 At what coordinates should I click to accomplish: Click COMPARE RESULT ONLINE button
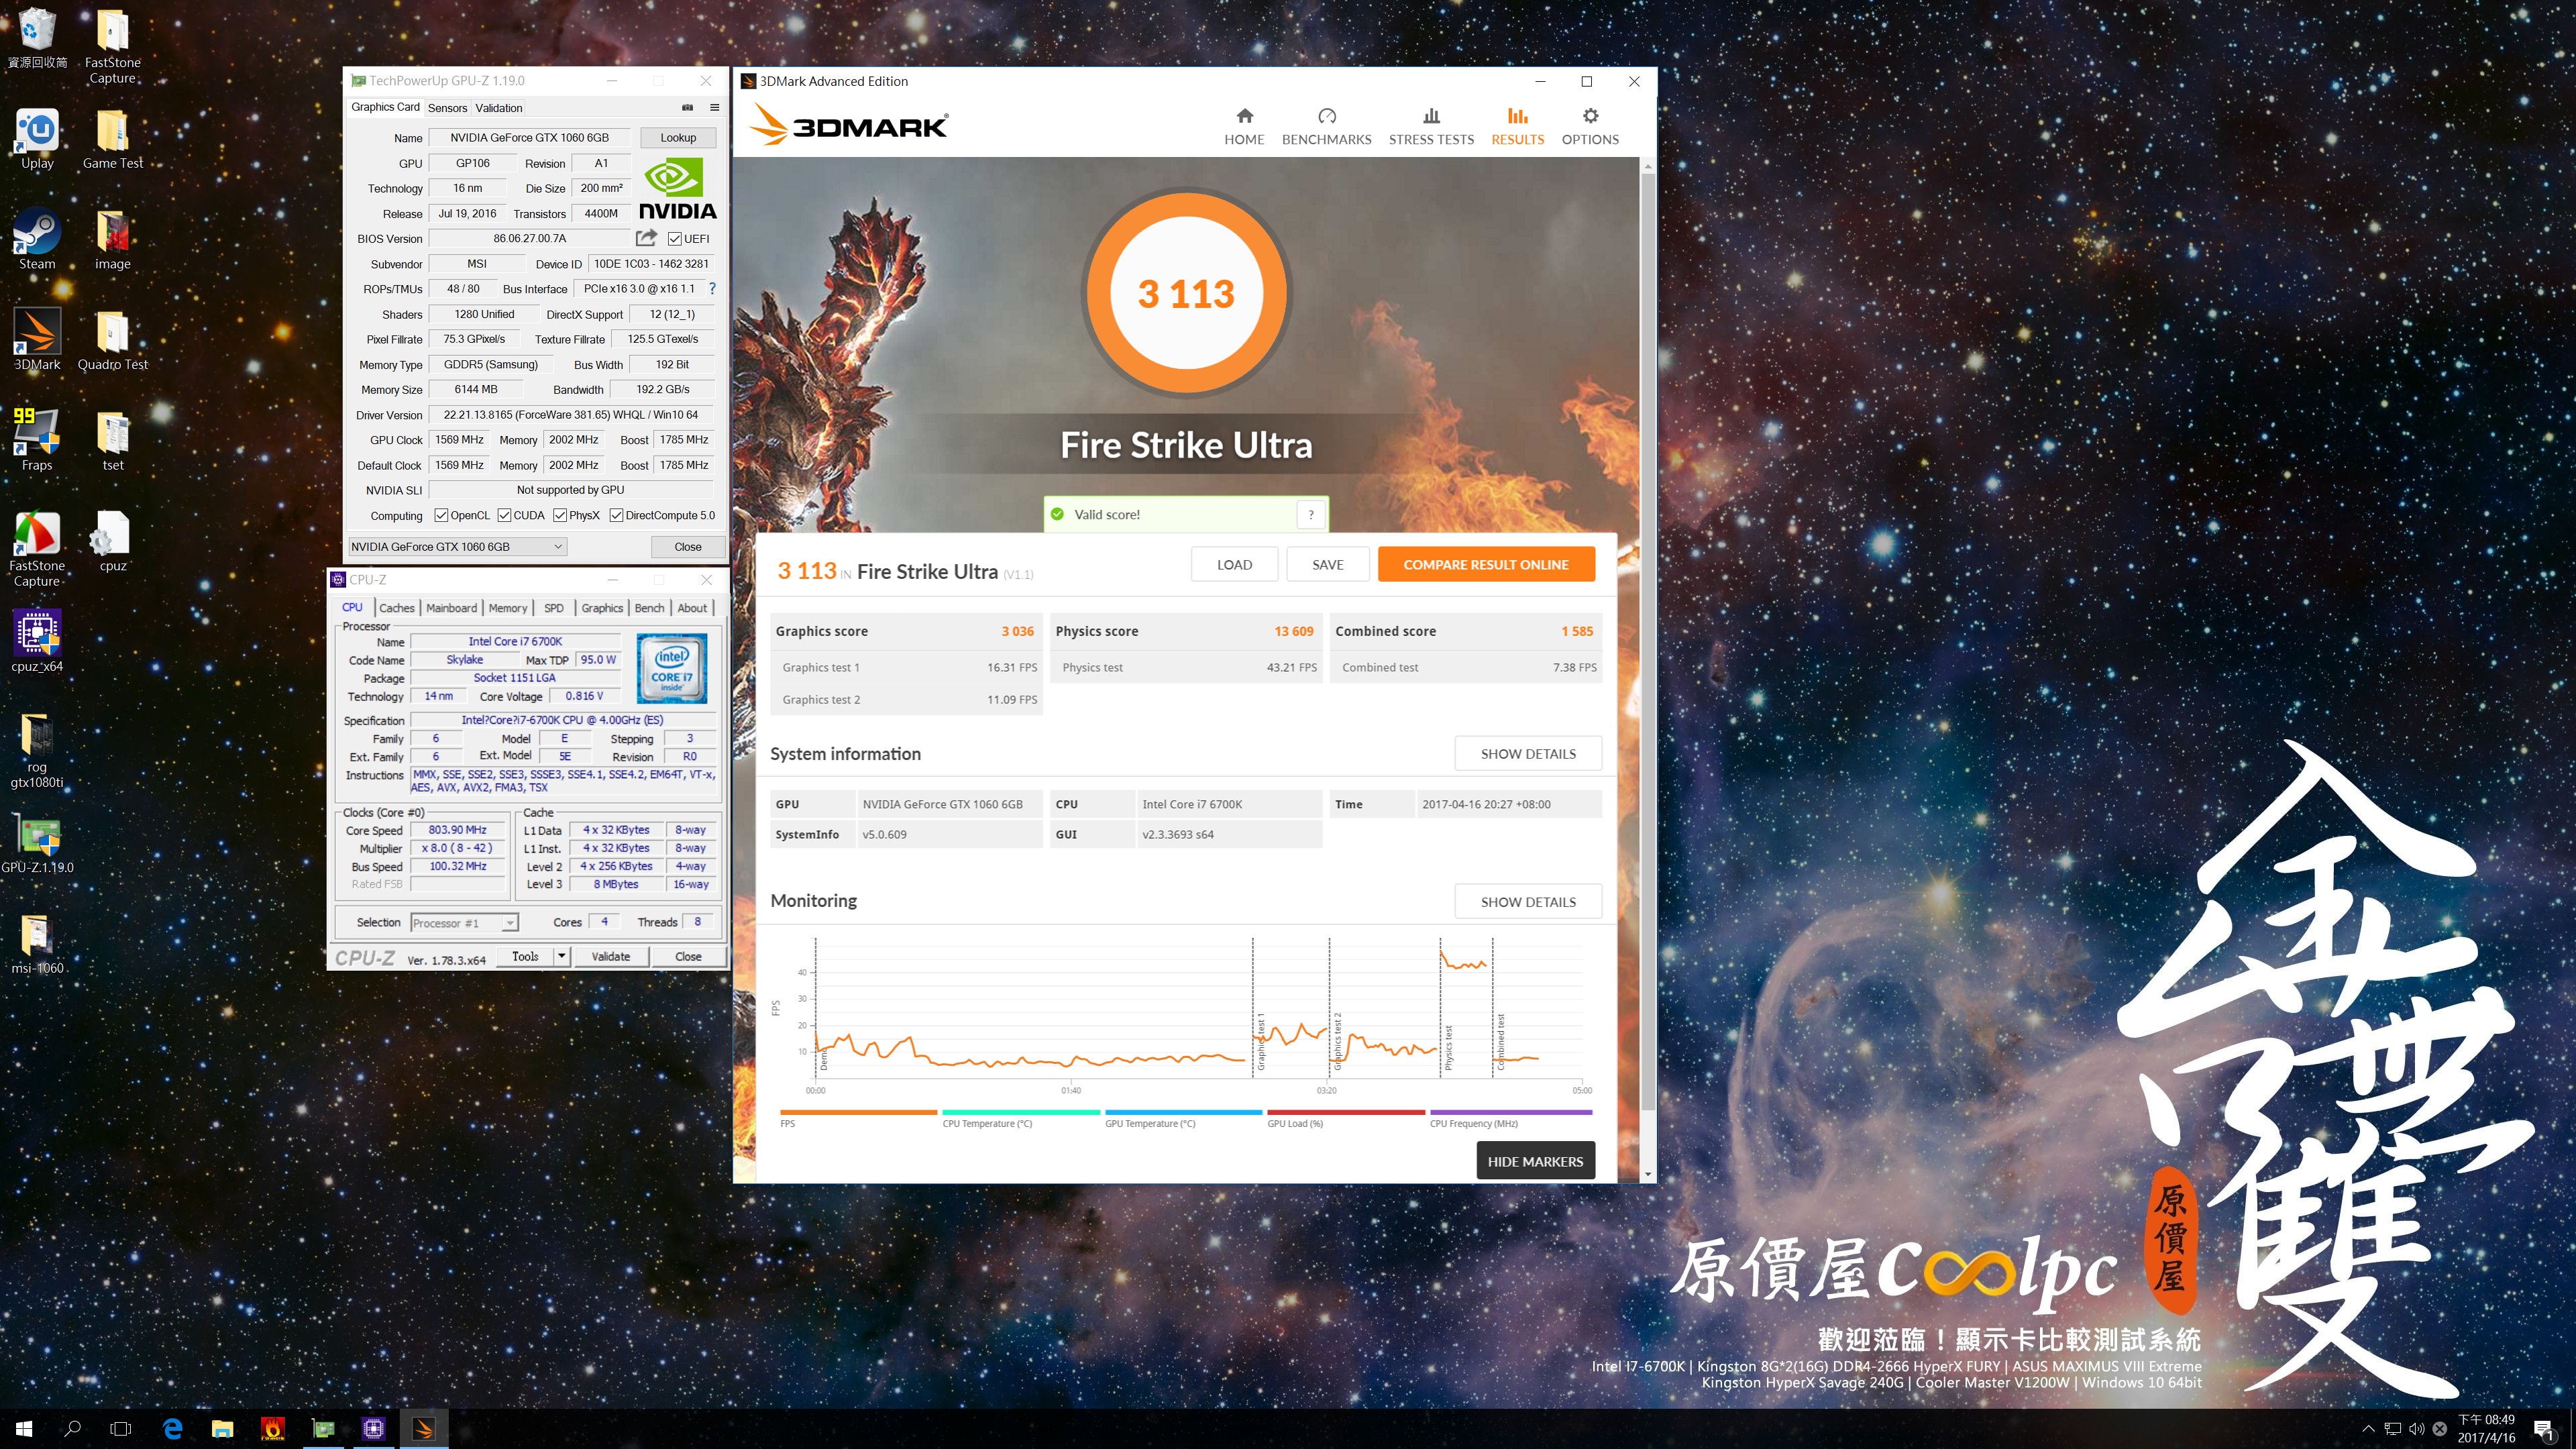point(1485,565)
